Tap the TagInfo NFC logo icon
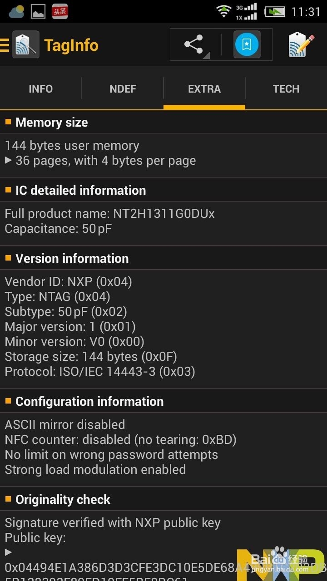The height and width of the screenshot is (581, 327). [x=25, y=44]
